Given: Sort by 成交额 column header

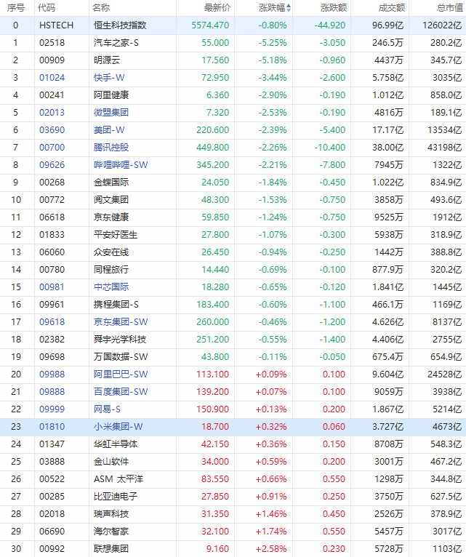Looking at the screenshot, I should (392, 8).
